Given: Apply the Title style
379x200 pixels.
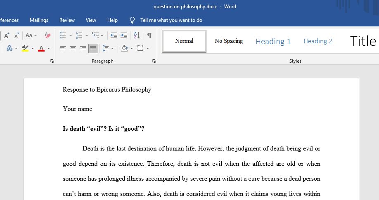Looking at the screenshot, I should point(363,41).
